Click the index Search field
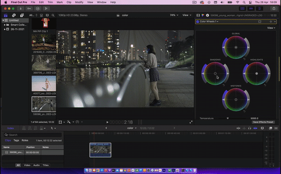 point(33,135)
